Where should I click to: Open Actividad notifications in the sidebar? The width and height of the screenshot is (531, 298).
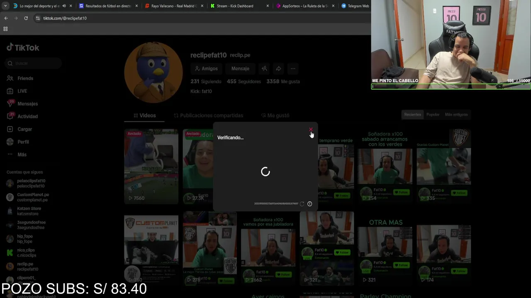coord(22,116)
